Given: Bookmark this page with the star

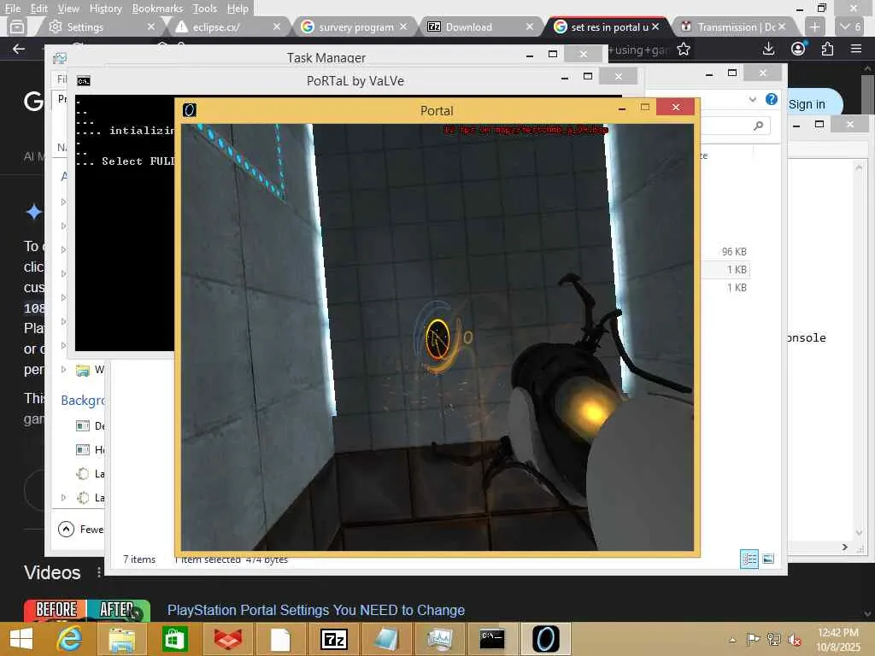Looking at the screenshot, I should pos(683,50).
